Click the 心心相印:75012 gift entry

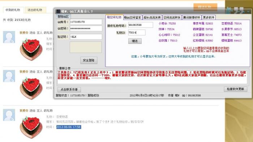(169, 35)
